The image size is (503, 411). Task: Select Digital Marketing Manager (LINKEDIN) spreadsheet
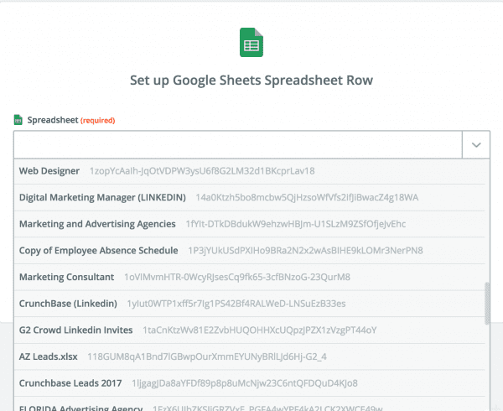(250, 197)
